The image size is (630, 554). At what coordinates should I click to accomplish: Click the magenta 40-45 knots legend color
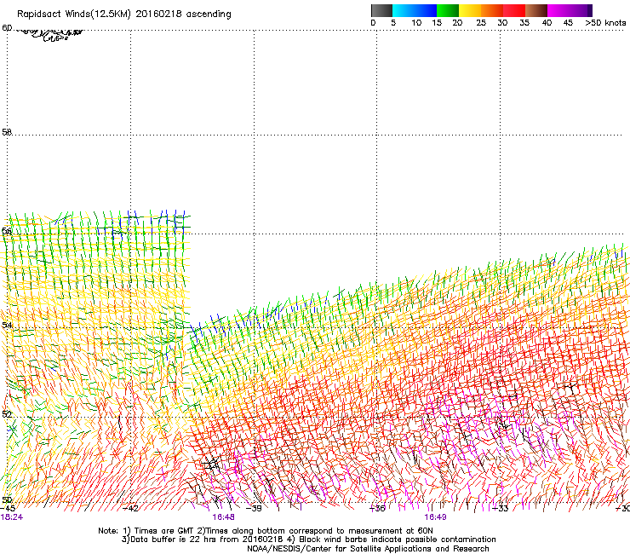coord(558,10)
